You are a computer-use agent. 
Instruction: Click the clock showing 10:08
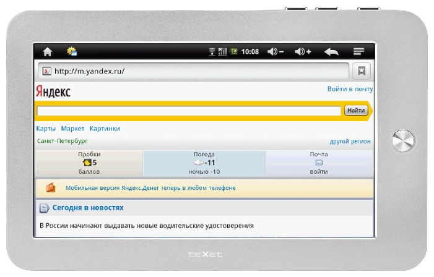point(250,52)
